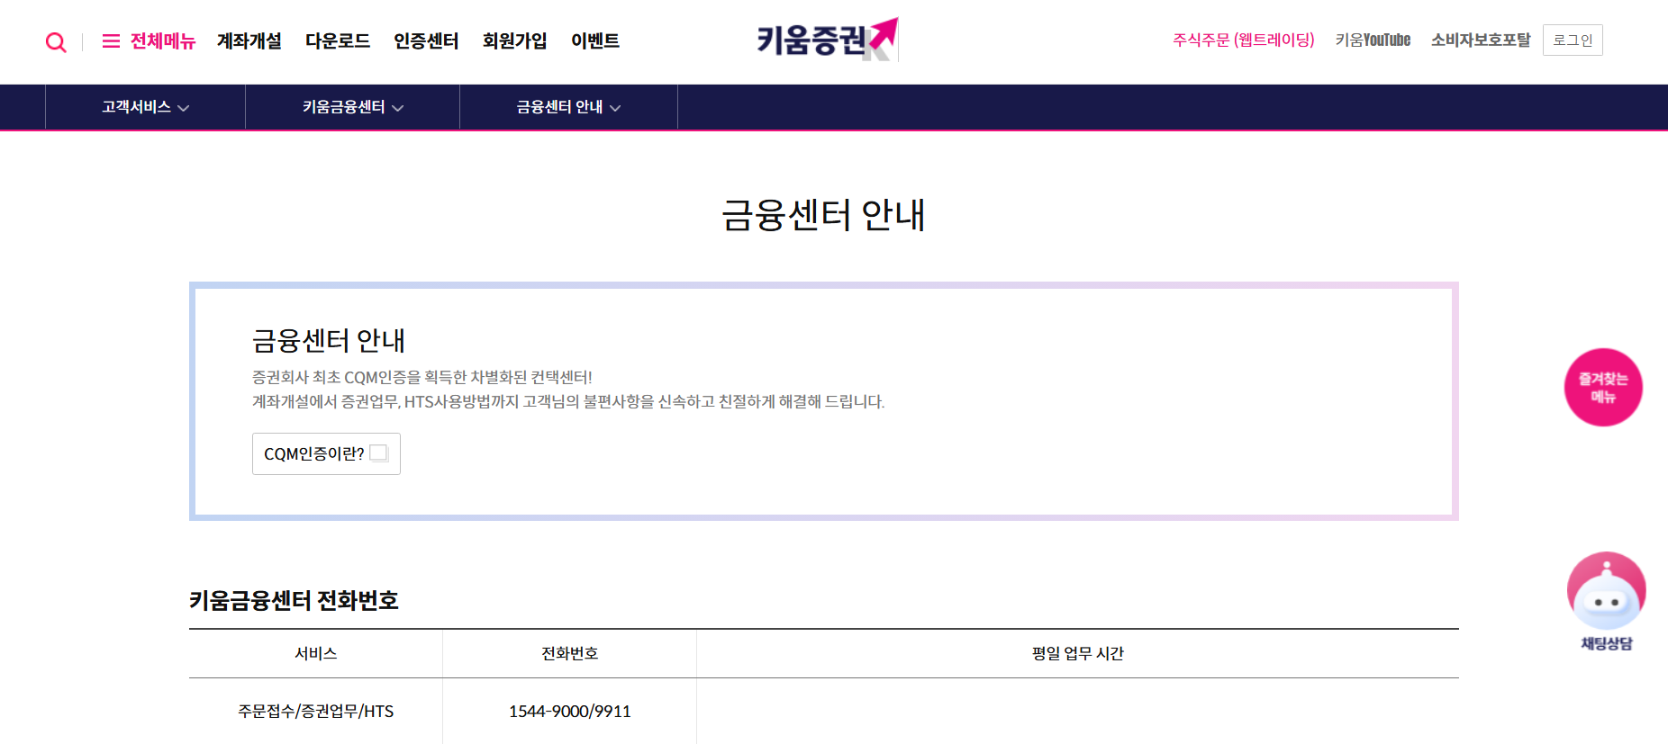Expand the 키움금융센터 dropdown
The width and height of the screenshot is (1668, 744).
[352, 107]
